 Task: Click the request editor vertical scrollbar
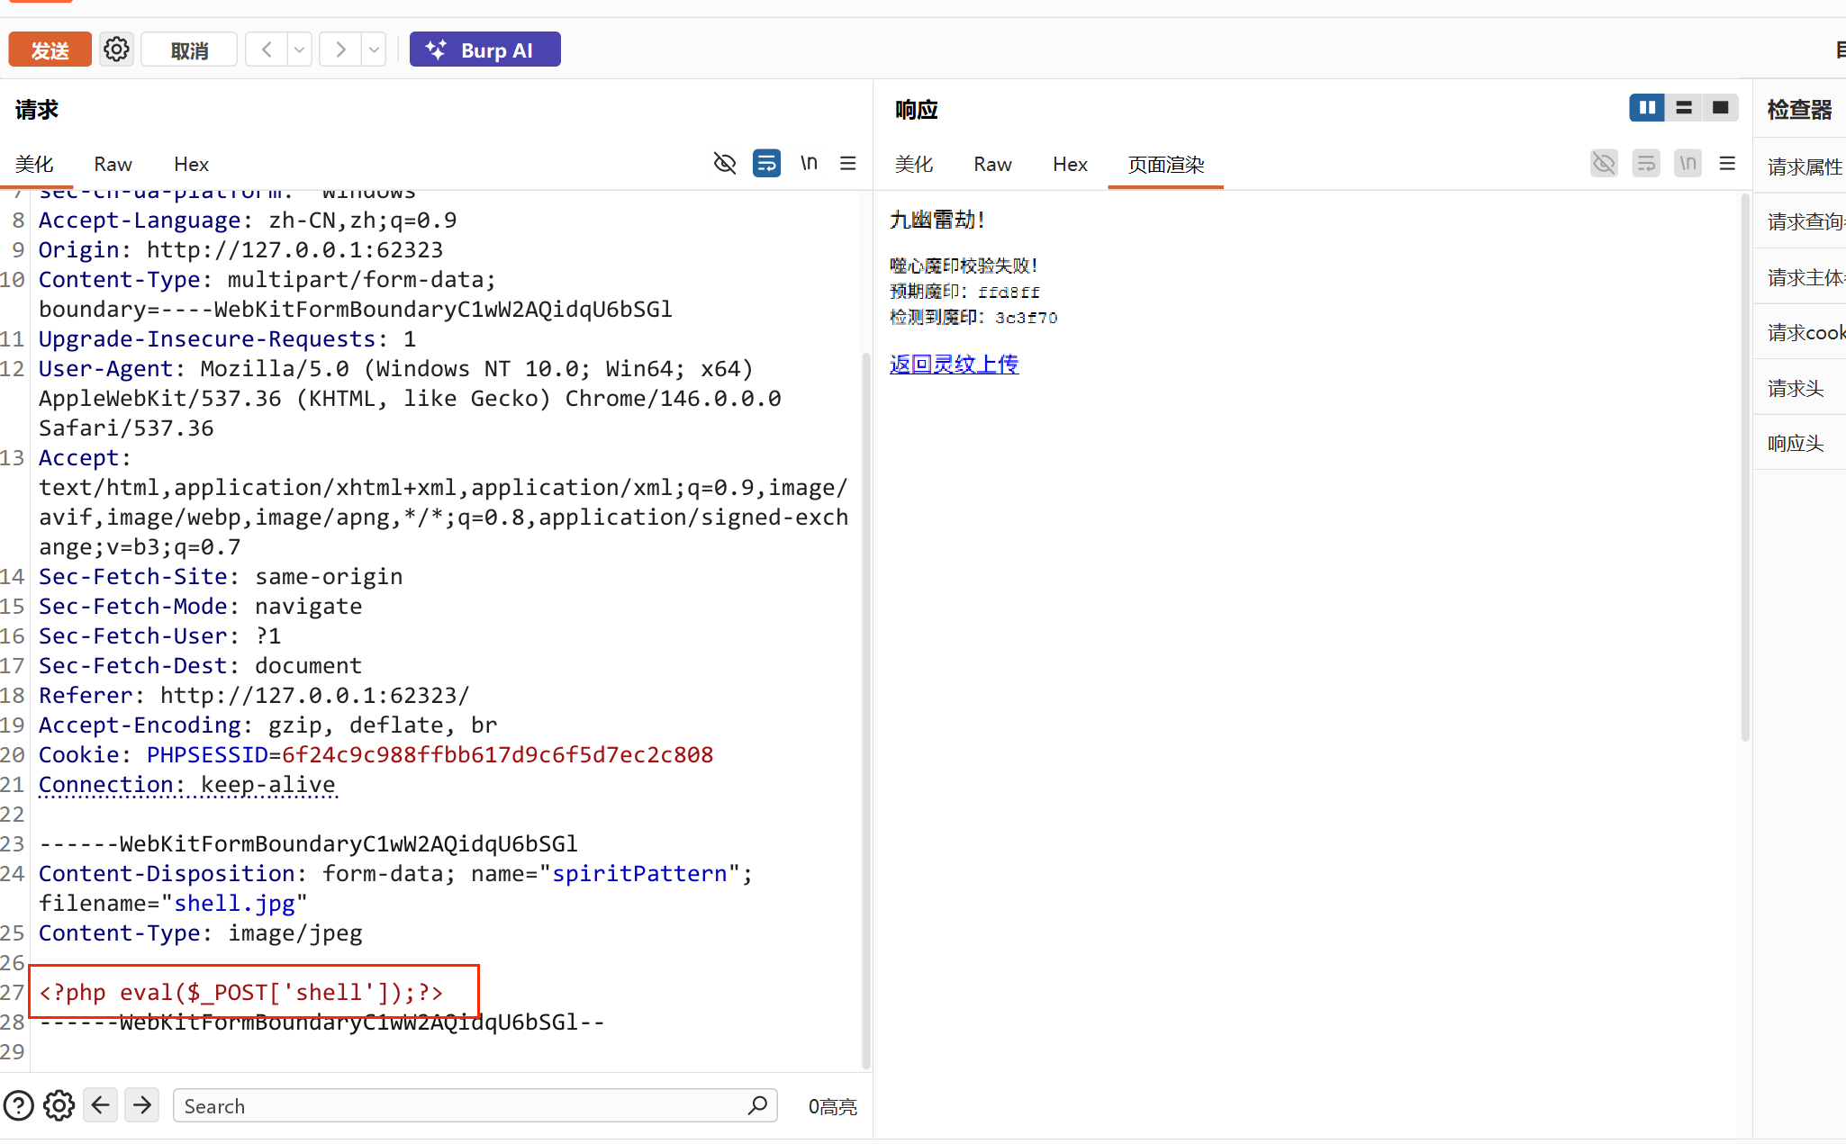[x=866, y=711]
